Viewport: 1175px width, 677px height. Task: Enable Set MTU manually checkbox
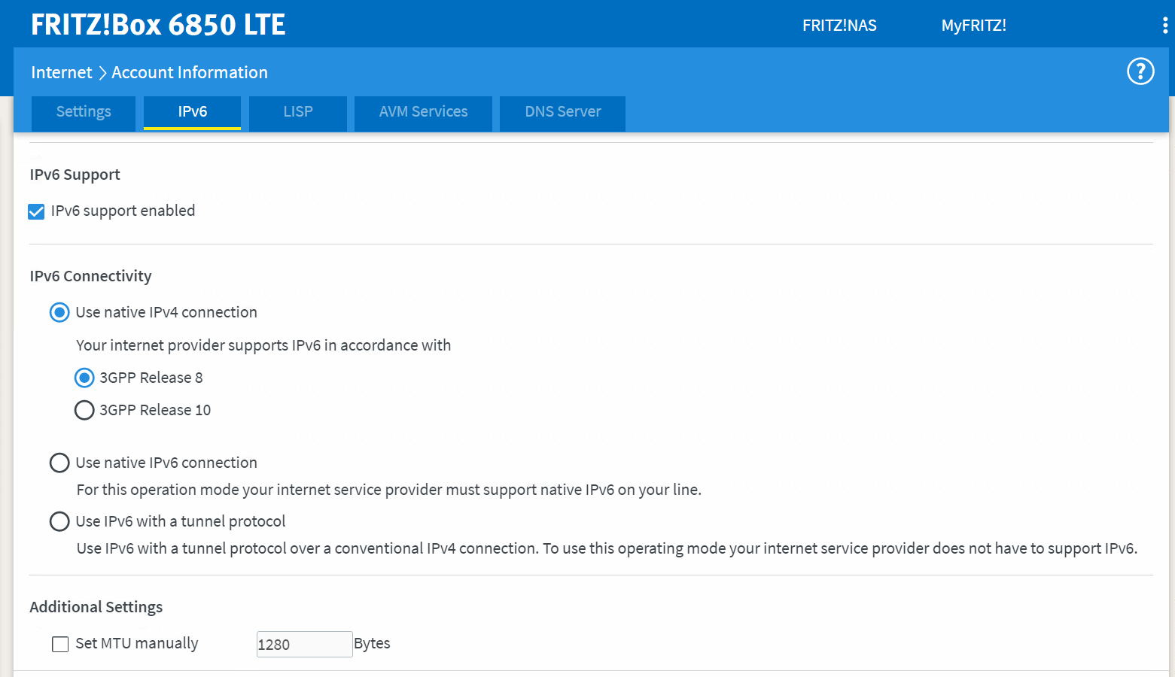60,644
